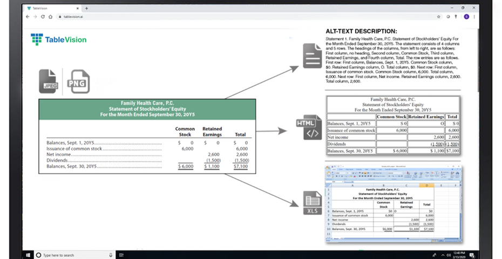Viewport: 502px width, 259px height.
Task: Select the PNG file icon
Action: [x=78, y=81]
